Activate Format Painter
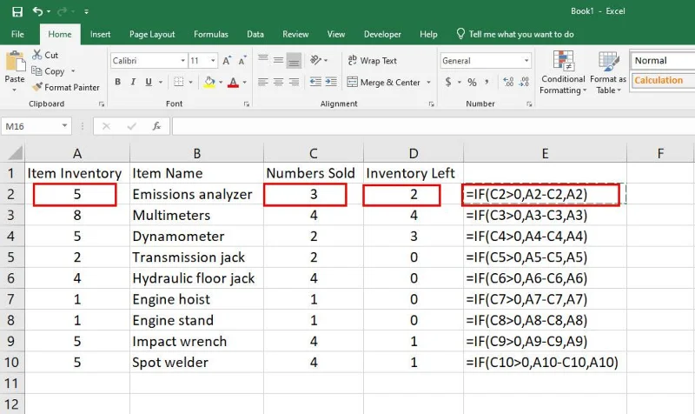The width and height of the screenshot is (695, 414). 66,88
